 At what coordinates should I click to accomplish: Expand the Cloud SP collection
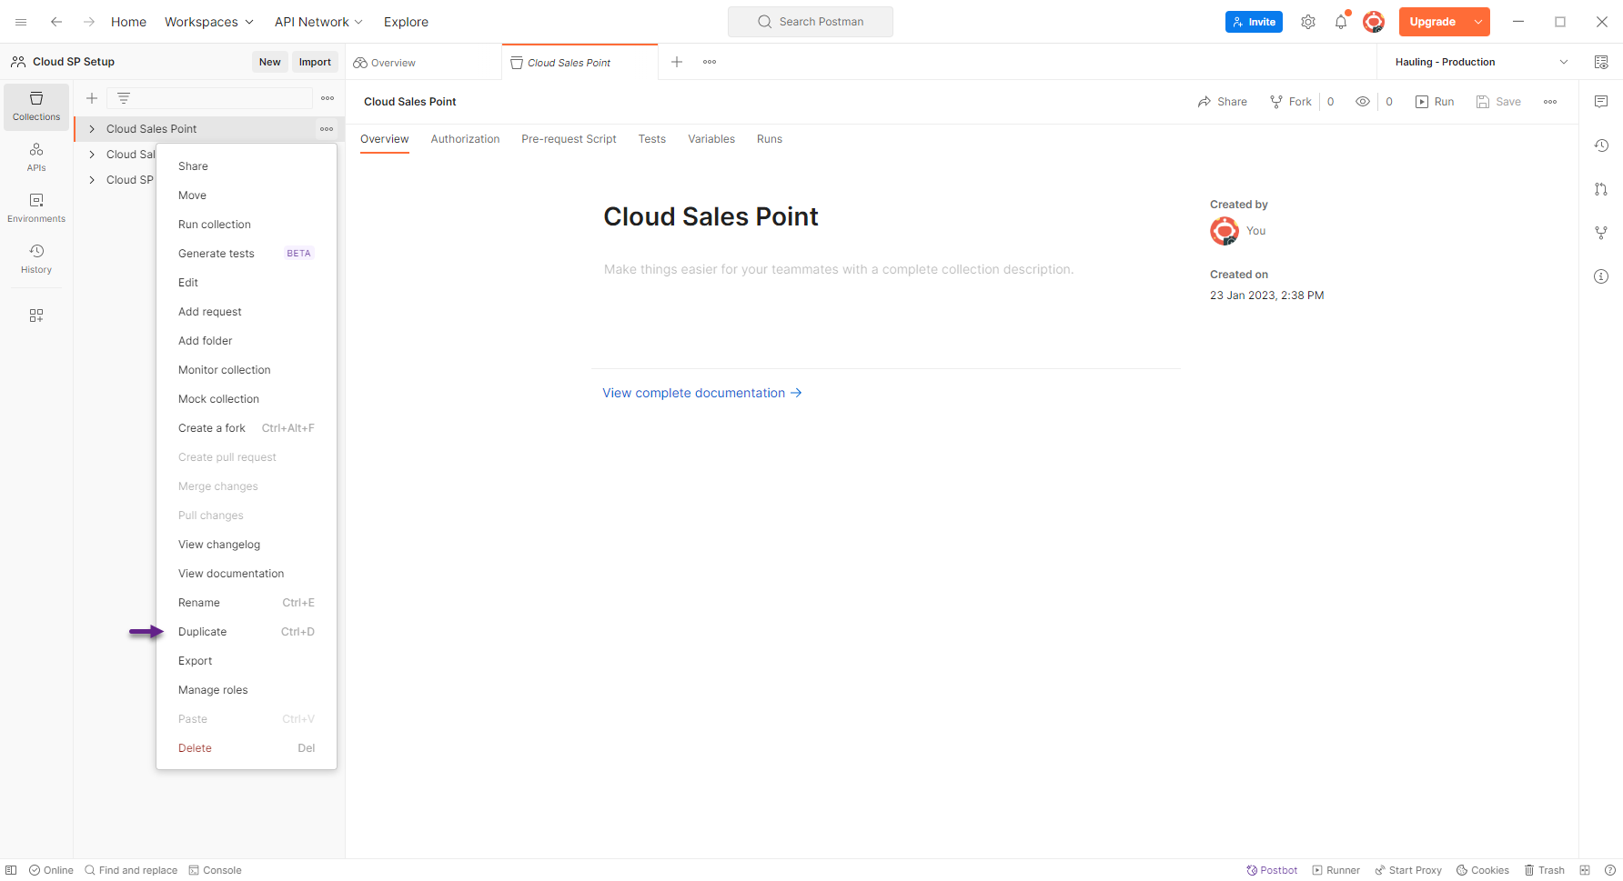92,180
